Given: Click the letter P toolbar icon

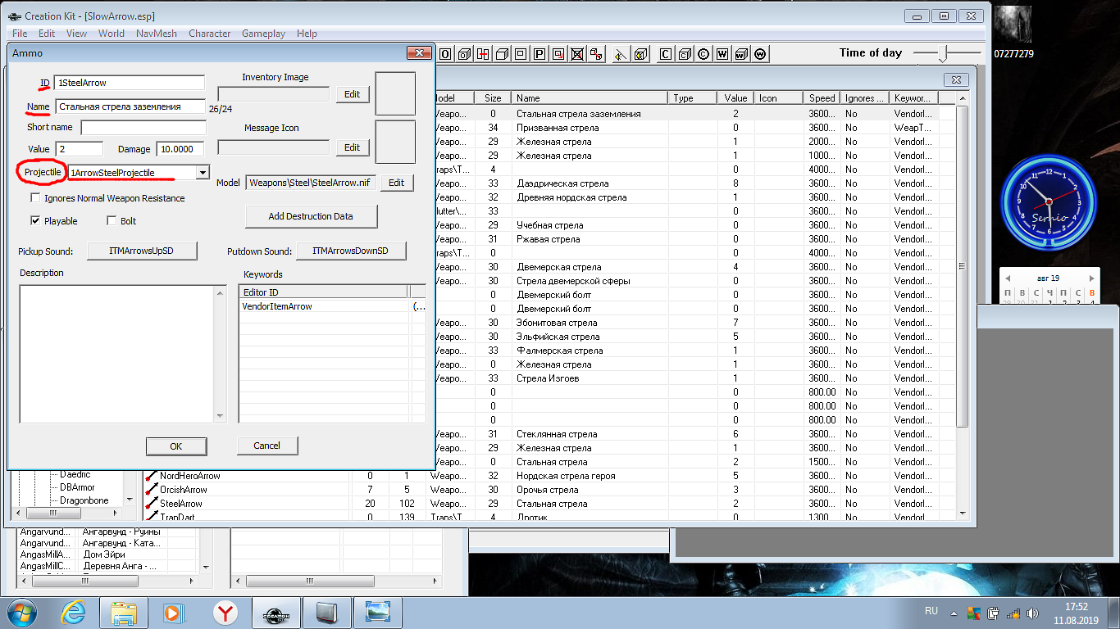Looking at the screenshot, I should point(540,54).
